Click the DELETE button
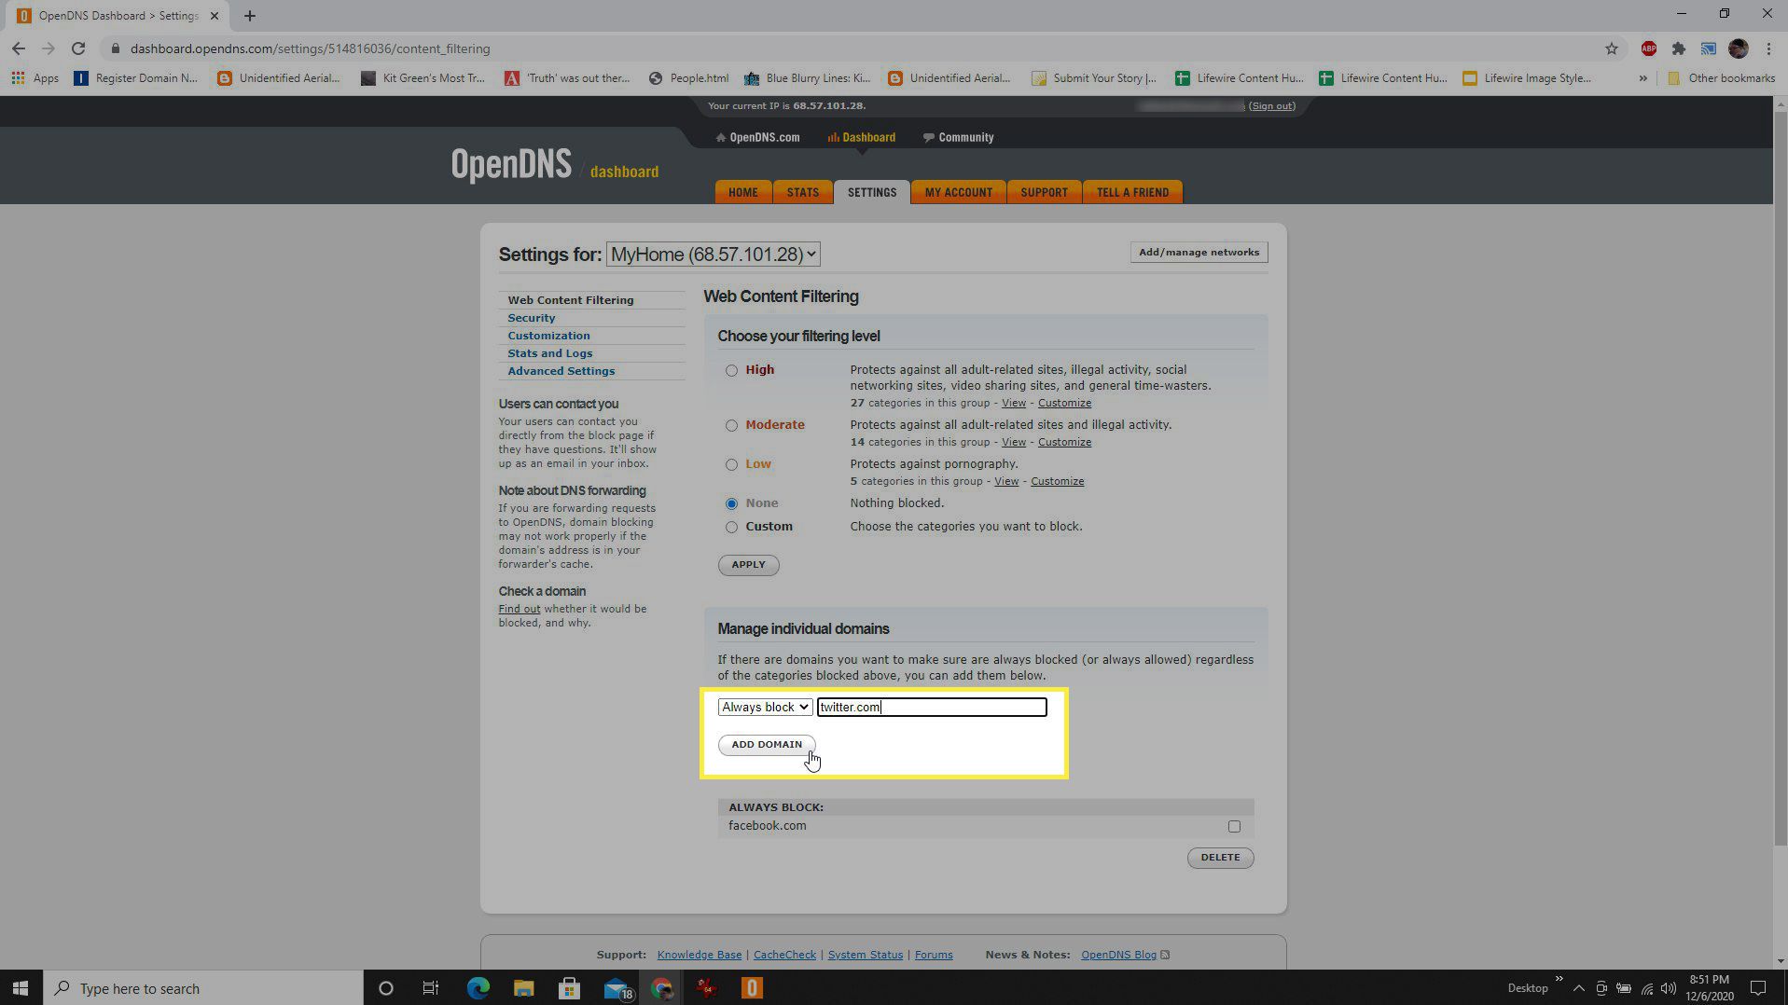The width and height of the screenshot is (1788, 1005). pyautogui.click(x=1220, y=858)
